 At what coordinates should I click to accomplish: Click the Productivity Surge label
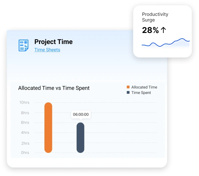tap(155, 17)
